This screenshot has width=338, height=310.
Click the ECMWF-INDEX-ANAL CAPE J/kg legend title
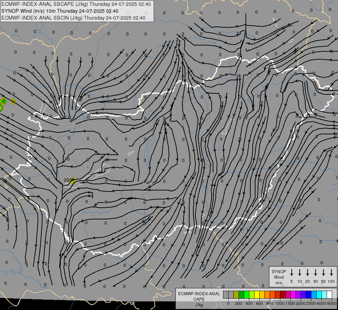[x=199, y=299]
